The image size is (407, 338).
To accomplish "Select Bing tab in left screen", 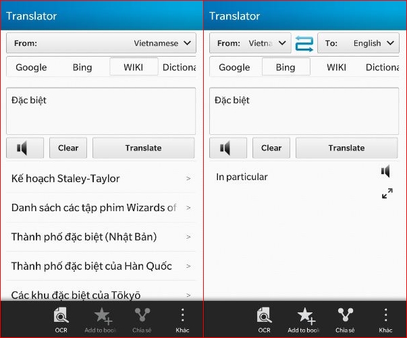I will click(82, 67).
